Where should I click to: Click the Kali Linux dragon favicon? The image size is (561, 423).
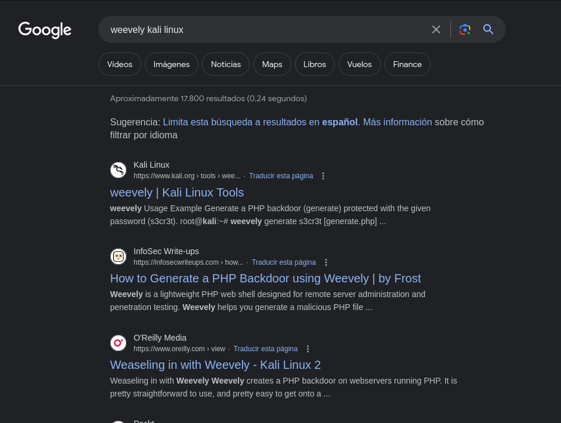pos(118,170)
